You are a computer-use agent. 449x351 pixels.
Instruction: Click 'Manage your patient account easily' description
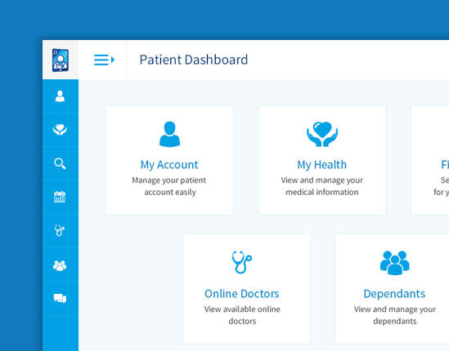[x=169, y=186]
